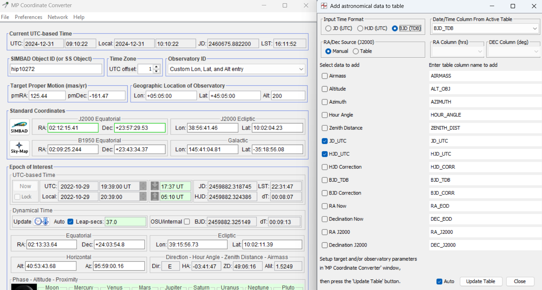Viewport: 542px width, 290px height.
Task: Click the SIMBAD logo icon
Action: (19, 127)
